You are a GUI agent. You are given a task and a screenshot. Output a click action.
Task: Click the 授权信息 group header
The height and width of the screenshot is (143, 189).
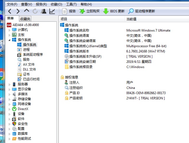click(x=69, y=77)
